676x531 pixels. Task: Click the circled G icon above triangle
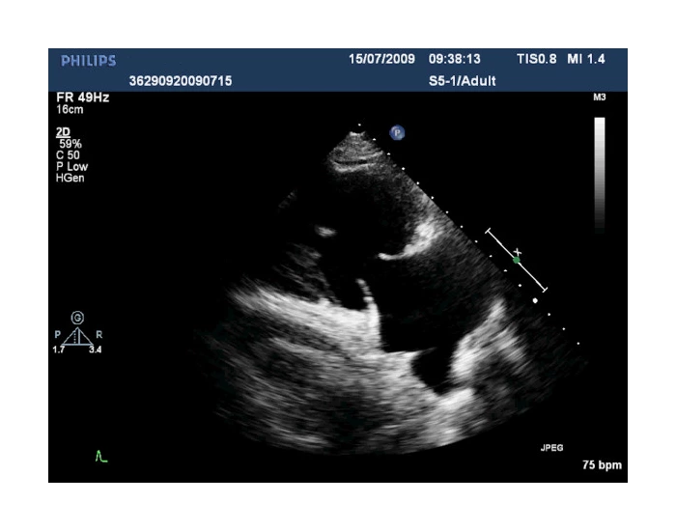[x=77, y=318]
